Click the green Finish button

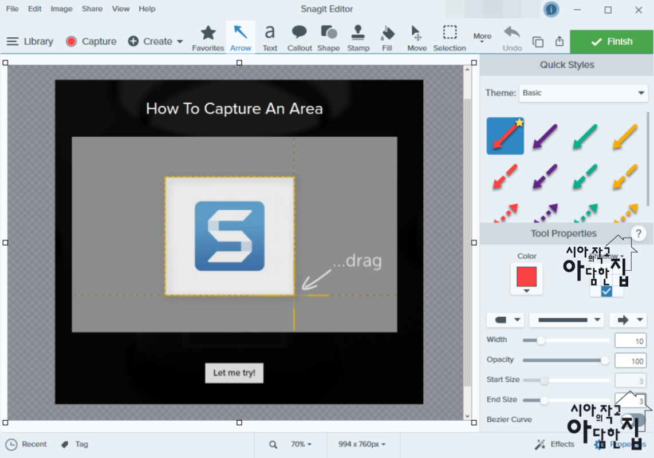[x=612, y=41]
